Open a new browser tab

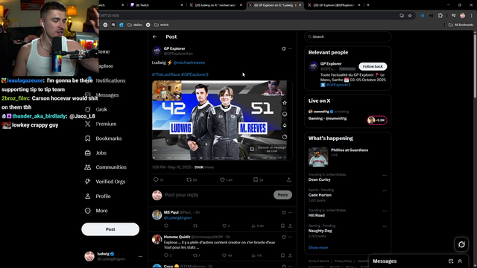[368, 5]
